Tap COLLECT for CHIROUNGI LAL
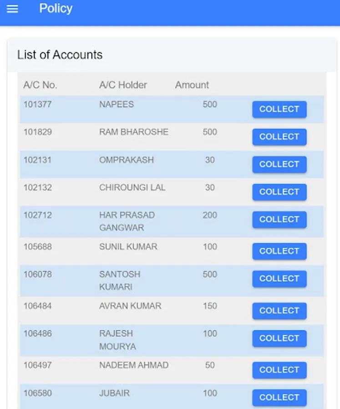The height and width of the screenshot is (409, 340). click(x=279, y=192)
